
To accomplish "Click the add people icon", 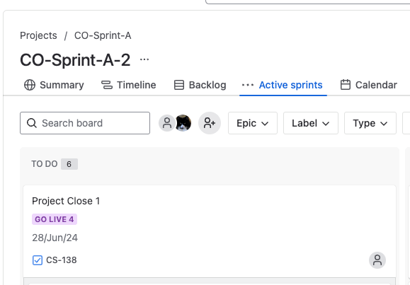I will coord(210,123).
